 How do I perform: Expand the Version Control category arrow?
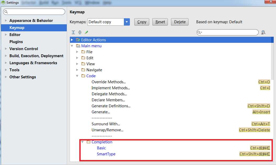coord(6,49)
